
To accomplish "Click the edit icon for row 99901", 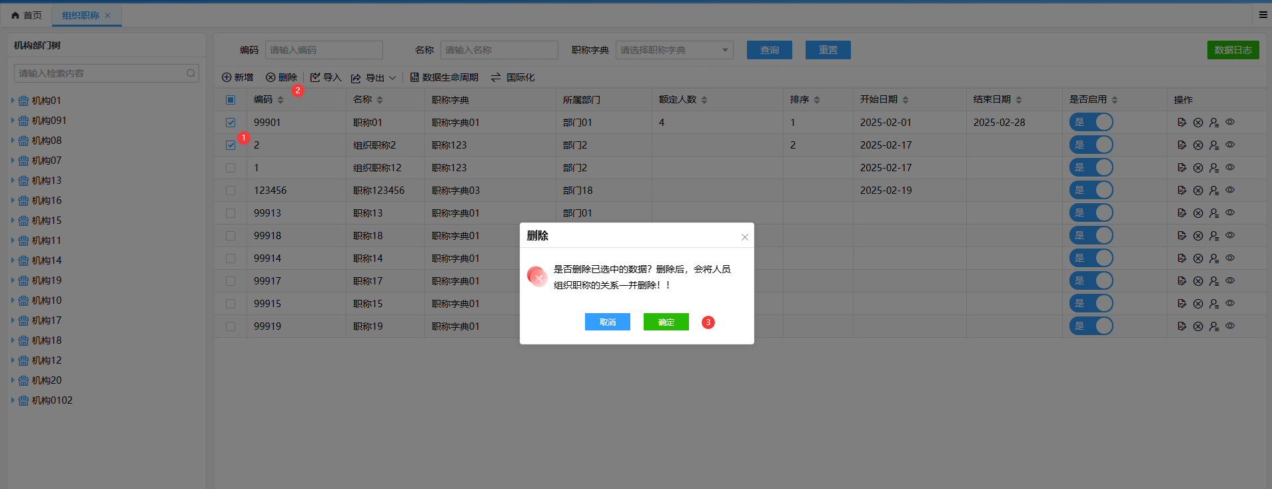I will click(x=1181, y=123).
